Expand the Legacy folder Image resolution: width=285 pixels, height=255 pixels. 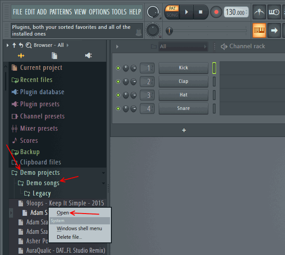[41, 193]
